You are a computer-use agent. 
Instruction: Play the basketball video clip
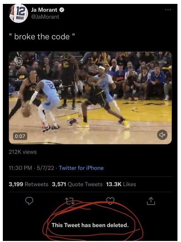90,98
